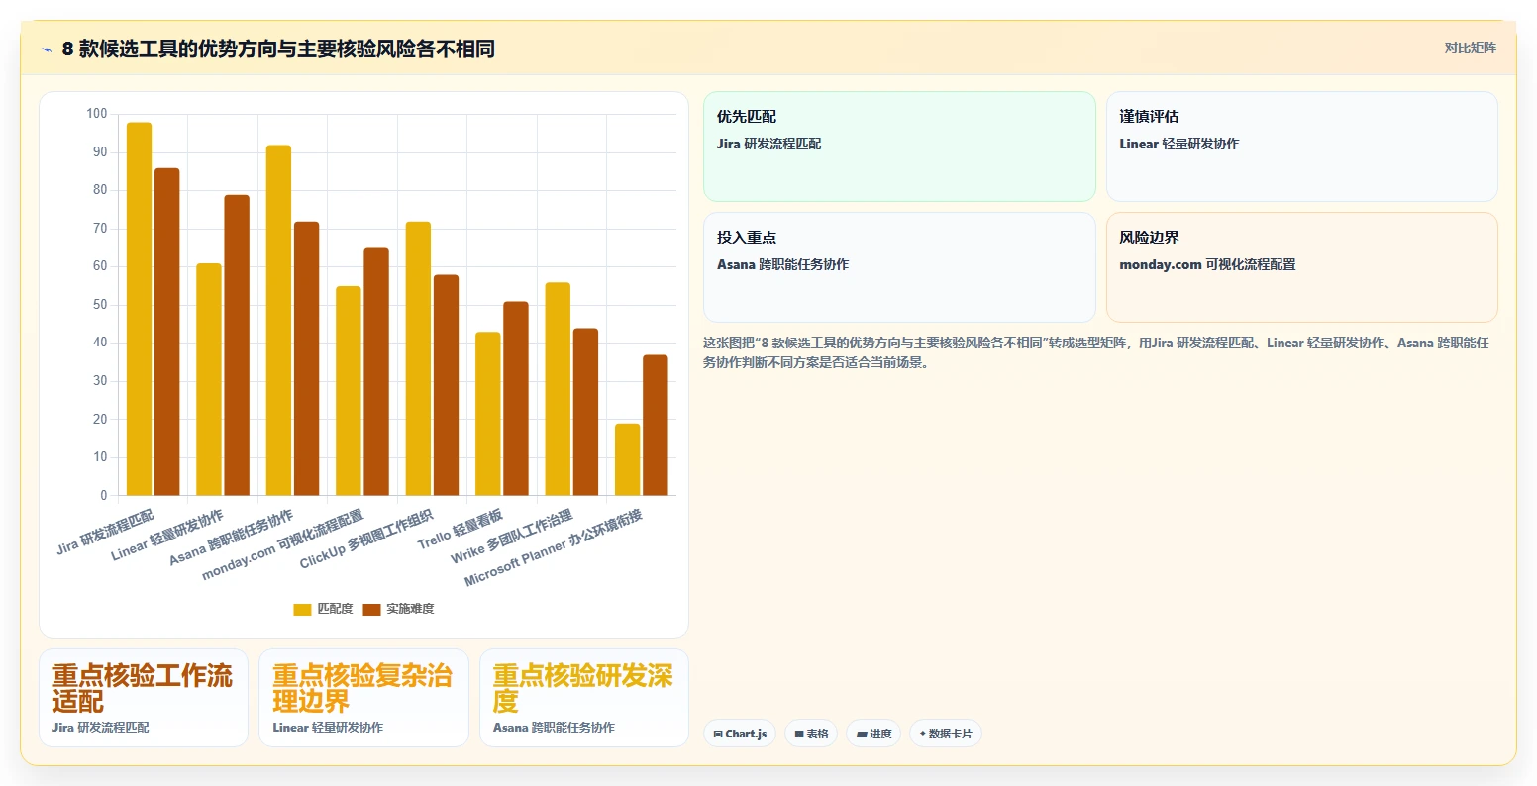Image resolution: width=1537 pixels, height=786 pixels.
Task: Click the header title starting with 8 款候选工具
Action: (x=278, y=49)
